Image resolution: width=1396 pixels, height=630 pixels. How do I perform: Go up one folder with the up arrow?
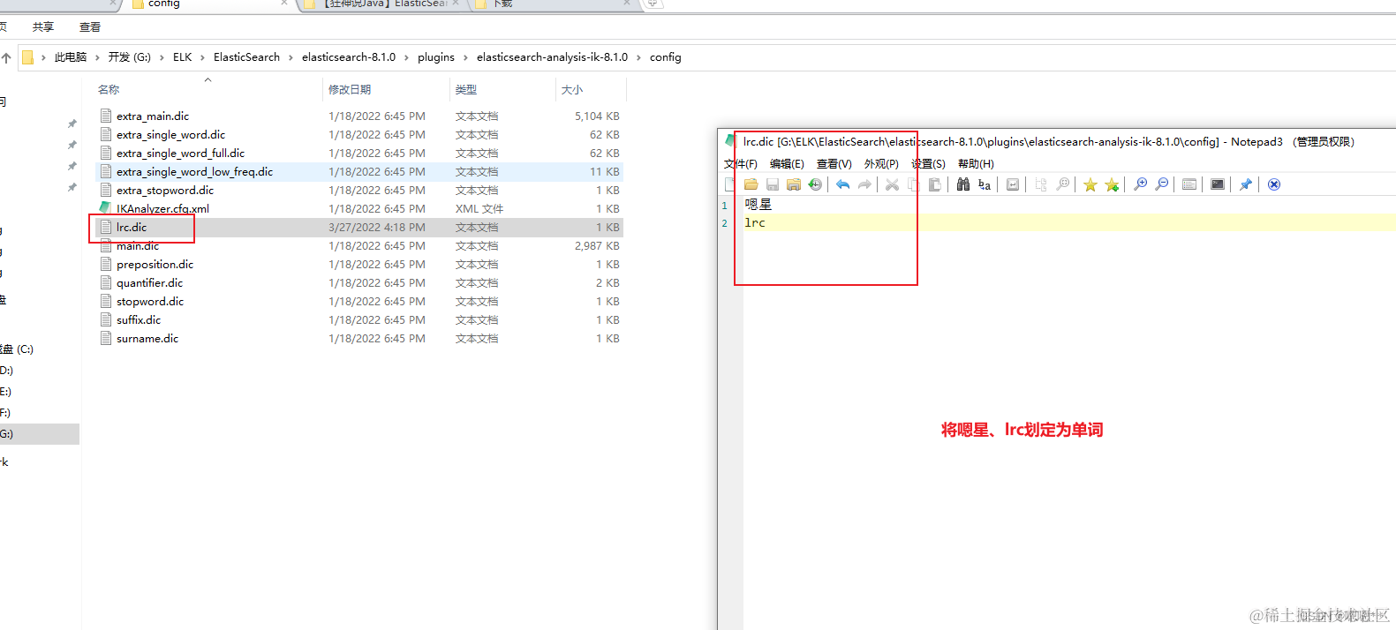6,57
